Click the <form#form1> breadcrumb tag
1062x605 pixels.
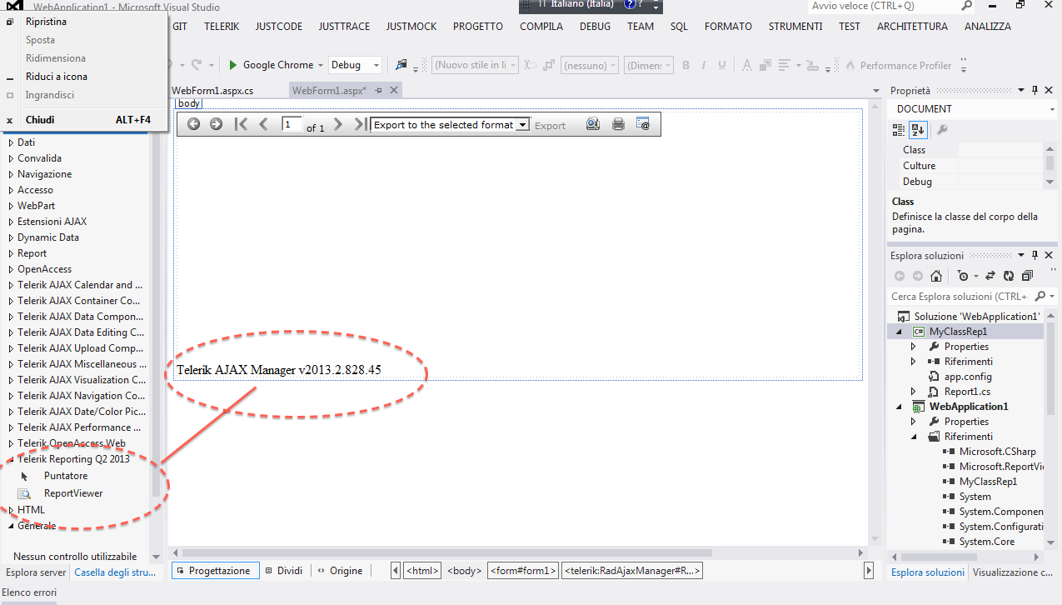(x=523, y=571)
